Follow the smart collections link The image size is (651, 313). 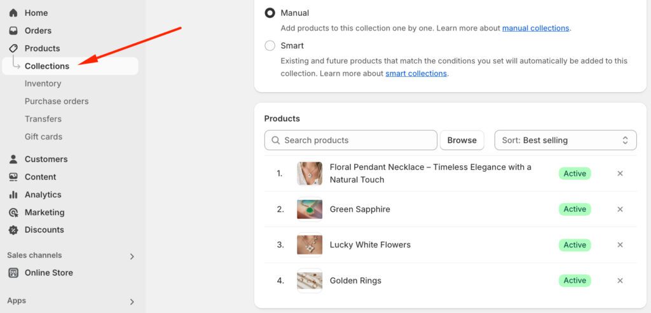click(416, 73)
